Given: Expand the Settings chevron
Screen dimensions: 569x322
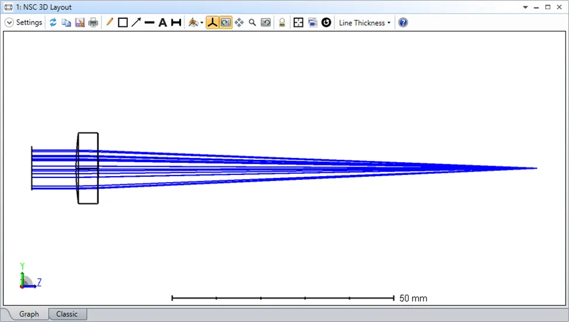Looking at the screenshot, I should click(9, 23).
